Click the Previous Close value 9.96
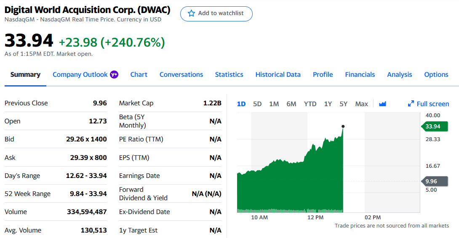This screenshot has height=238, width=459. [100, 103]
